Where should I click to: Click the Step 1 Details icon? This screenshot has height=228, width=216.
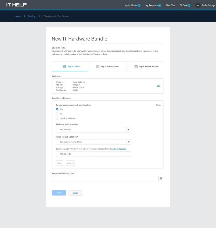pos(64,66)
